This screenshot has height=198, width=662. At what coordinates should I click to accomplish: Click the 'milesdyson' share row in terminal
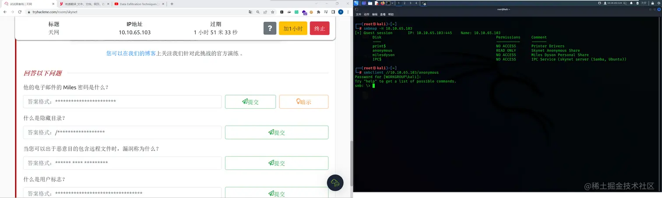(481, 55)
